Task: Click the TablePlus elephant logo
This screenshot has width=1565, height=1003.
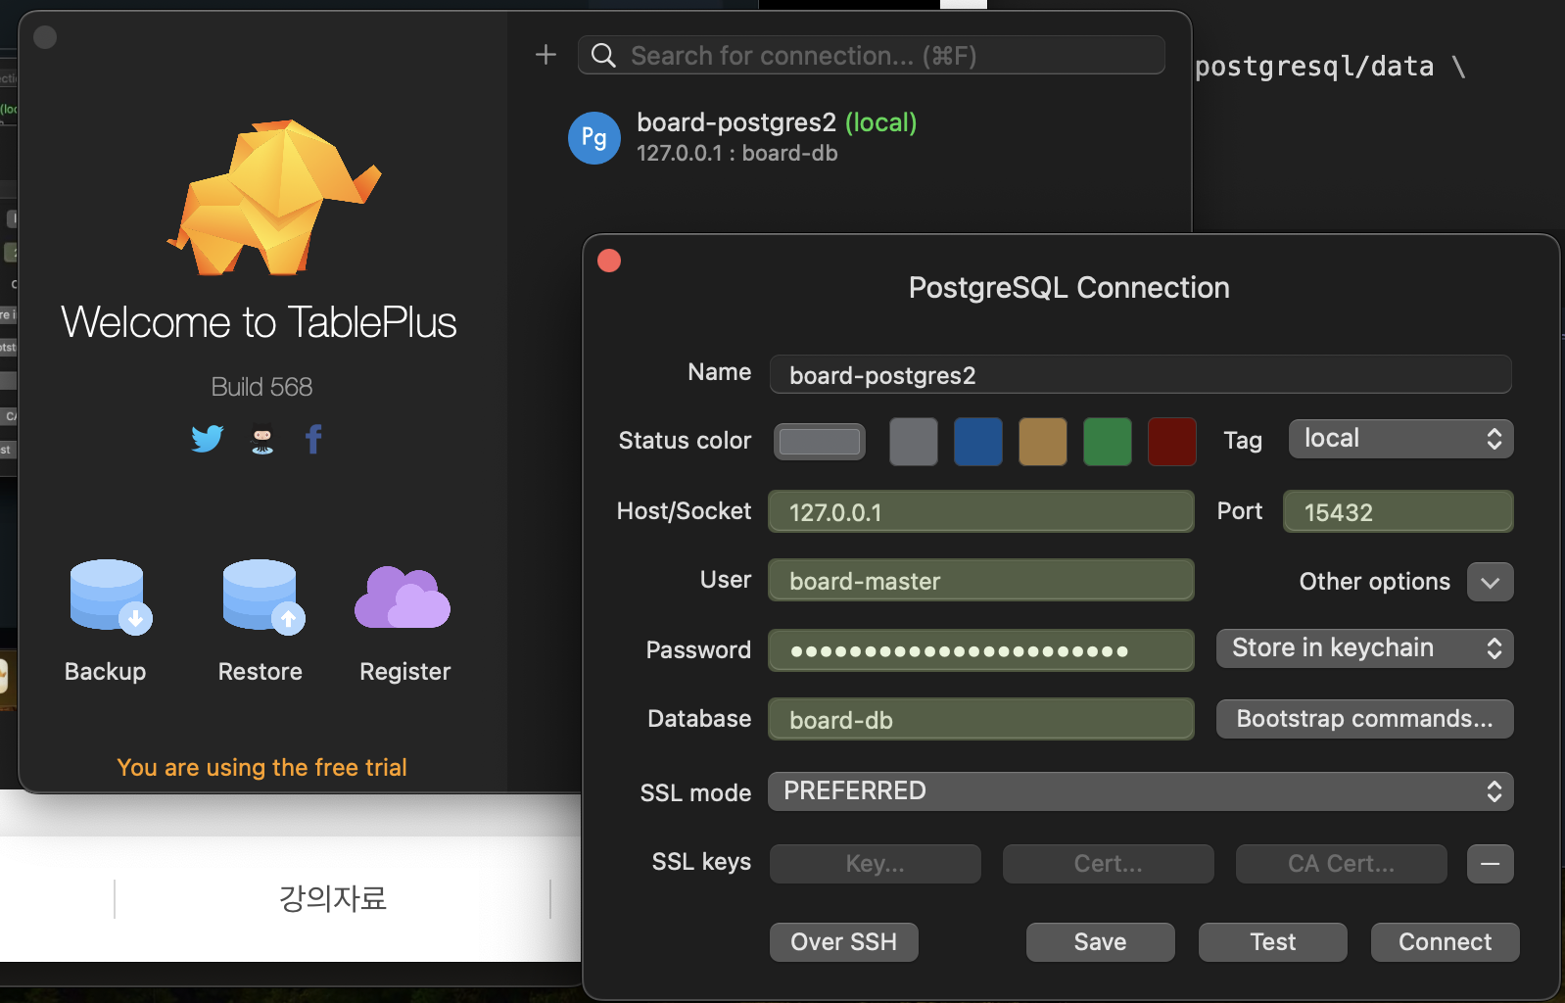Action: click(x=272, y=198)
